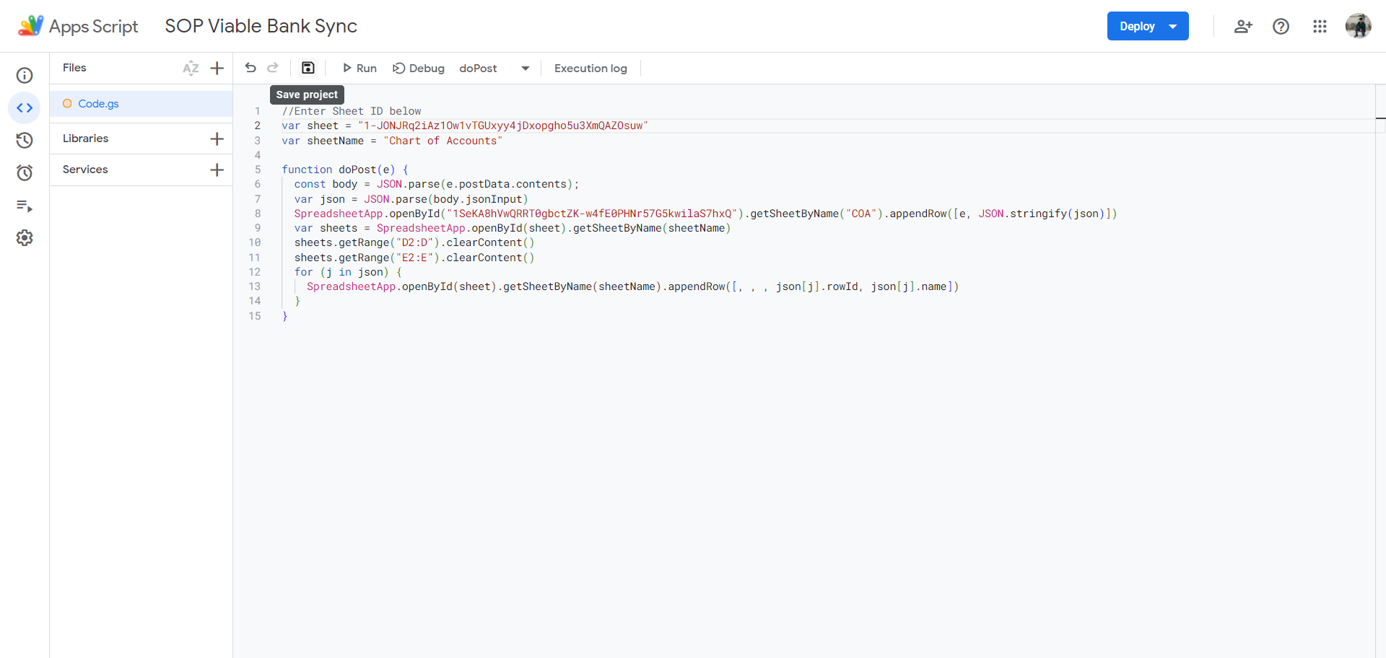The height and width of the screenshot is (658, 1386).
Task: Click the //Enter Sheet ID below comment
Action: click(351, 111)
